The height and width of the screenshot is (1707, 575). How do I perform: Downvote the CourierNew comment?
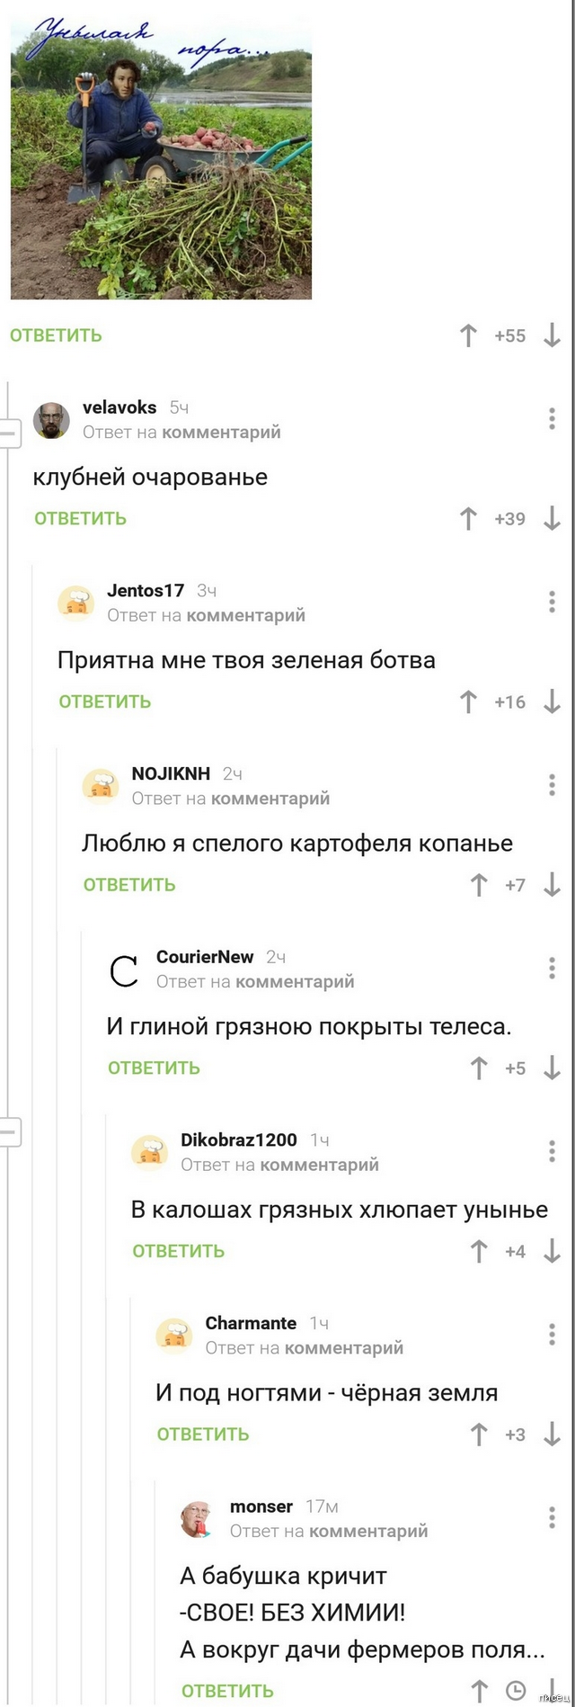tap(553, 1068)
